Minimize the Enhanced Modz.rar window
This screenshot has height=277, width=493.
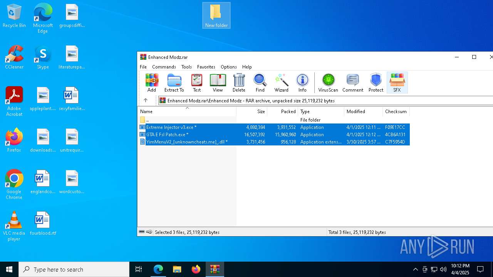(457, 57)
